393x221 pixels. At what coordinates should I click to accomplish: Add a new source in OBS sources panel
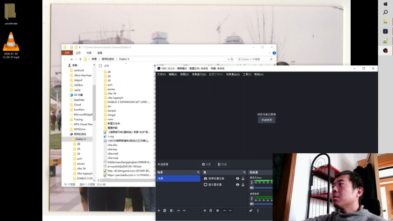point(205,211)
